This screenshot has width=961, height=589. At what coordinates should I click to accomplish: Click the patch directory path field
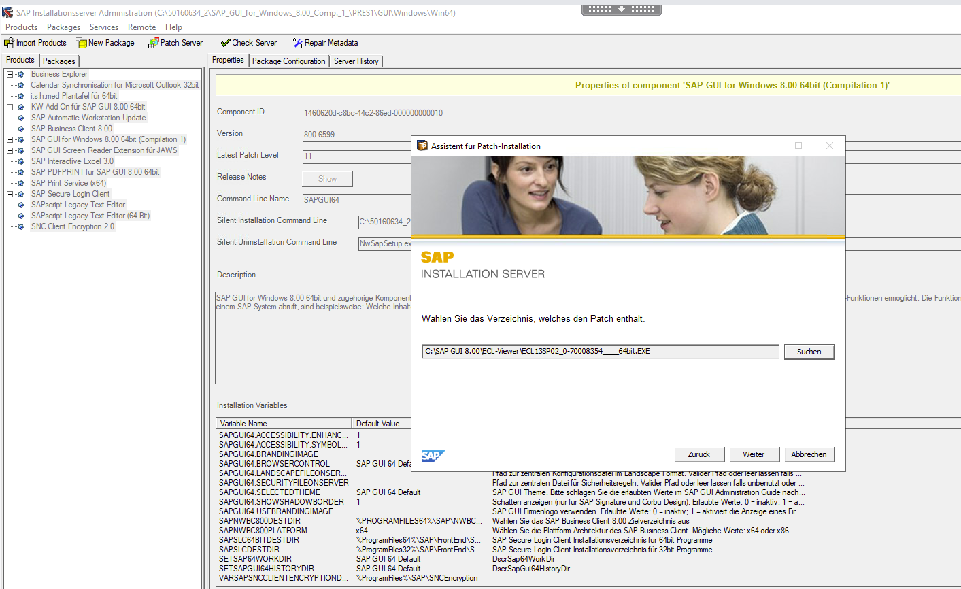tap(601, 352)
